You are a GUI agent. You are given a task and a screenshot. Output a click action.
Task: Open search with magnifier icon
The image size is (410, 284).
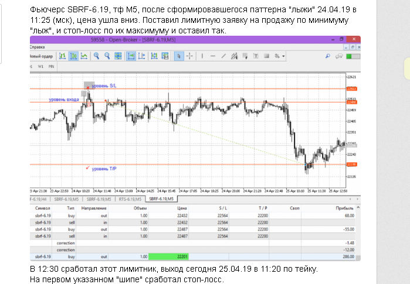click(x=328, y=56)
